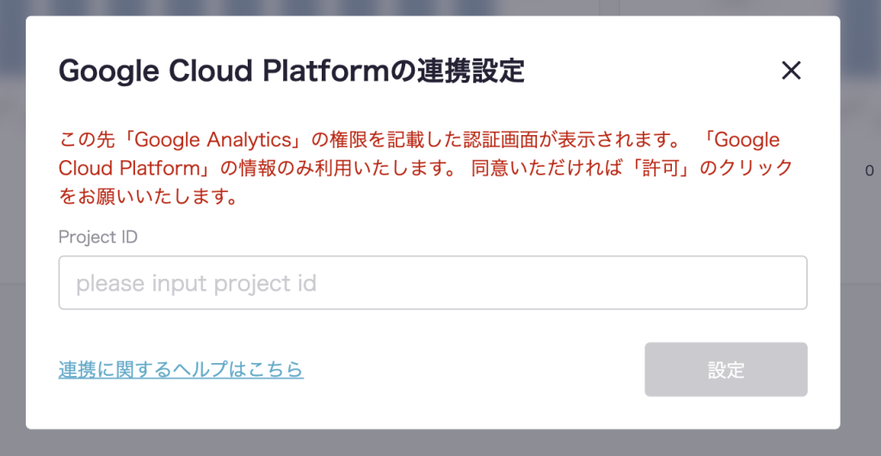Close the Google Cloud Platform dialog with X
Viewport: 881px width, 456px height.
coord(791,71)
